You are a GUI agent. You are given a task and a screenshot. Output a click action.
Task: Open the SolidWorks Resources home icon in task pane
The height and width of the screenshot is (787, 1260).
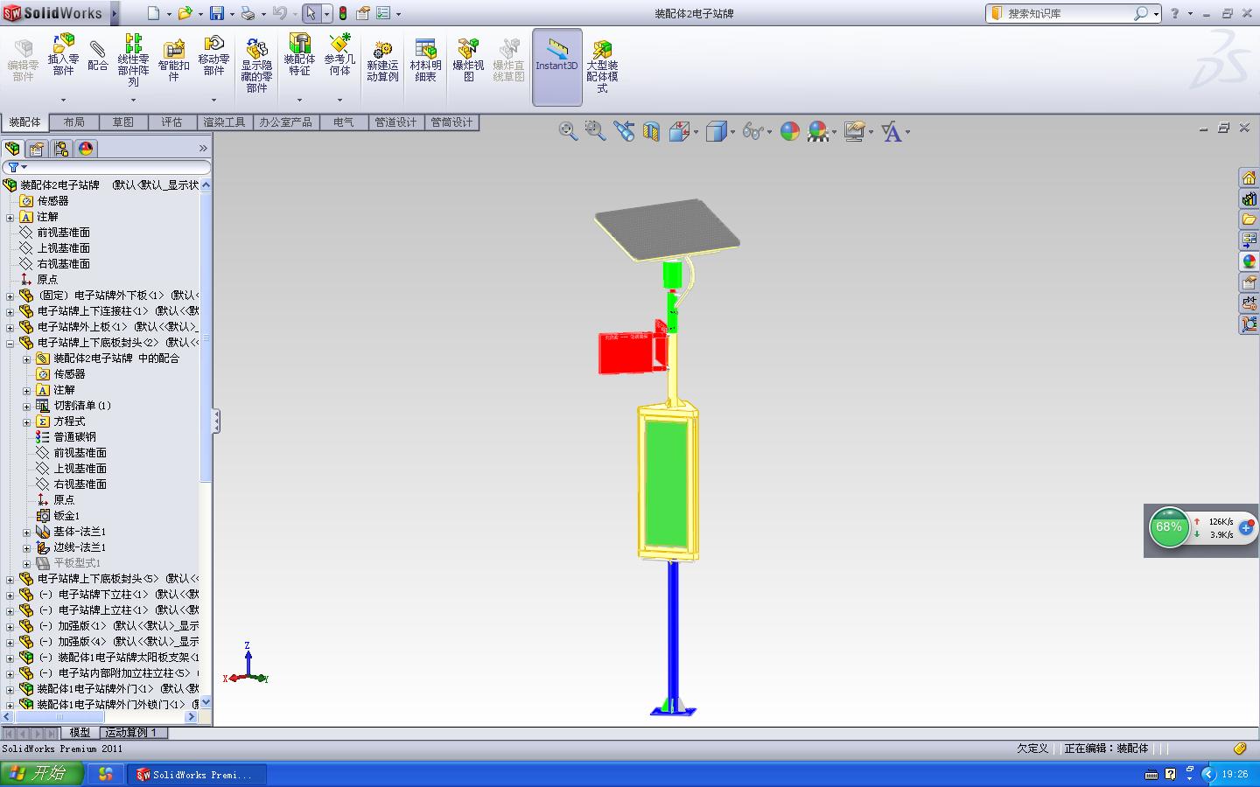[x=1249, y=178]
